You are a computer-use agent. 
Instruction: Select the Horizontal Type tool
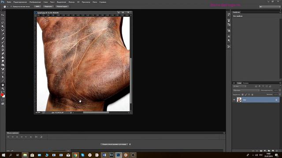click(3, 73)
